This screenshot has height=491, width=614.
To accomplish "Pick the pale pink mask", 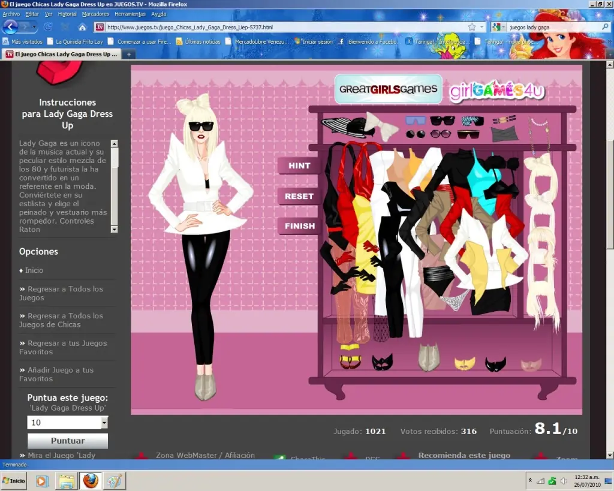I will pos(531,365).
